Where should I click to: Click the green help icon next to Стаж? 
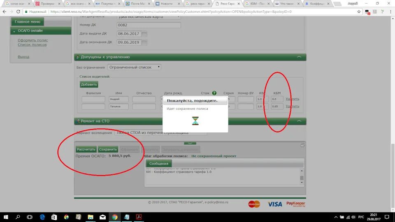214,93
